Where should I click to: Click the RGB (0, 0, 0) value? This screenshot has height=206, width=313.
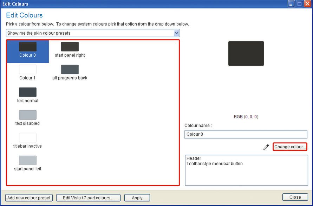(246, 116)
